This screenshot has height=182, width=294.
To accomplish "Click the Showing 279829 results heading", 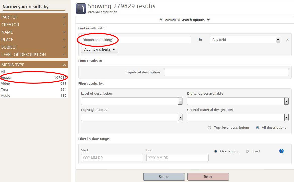I will click(x=122, y=6).
